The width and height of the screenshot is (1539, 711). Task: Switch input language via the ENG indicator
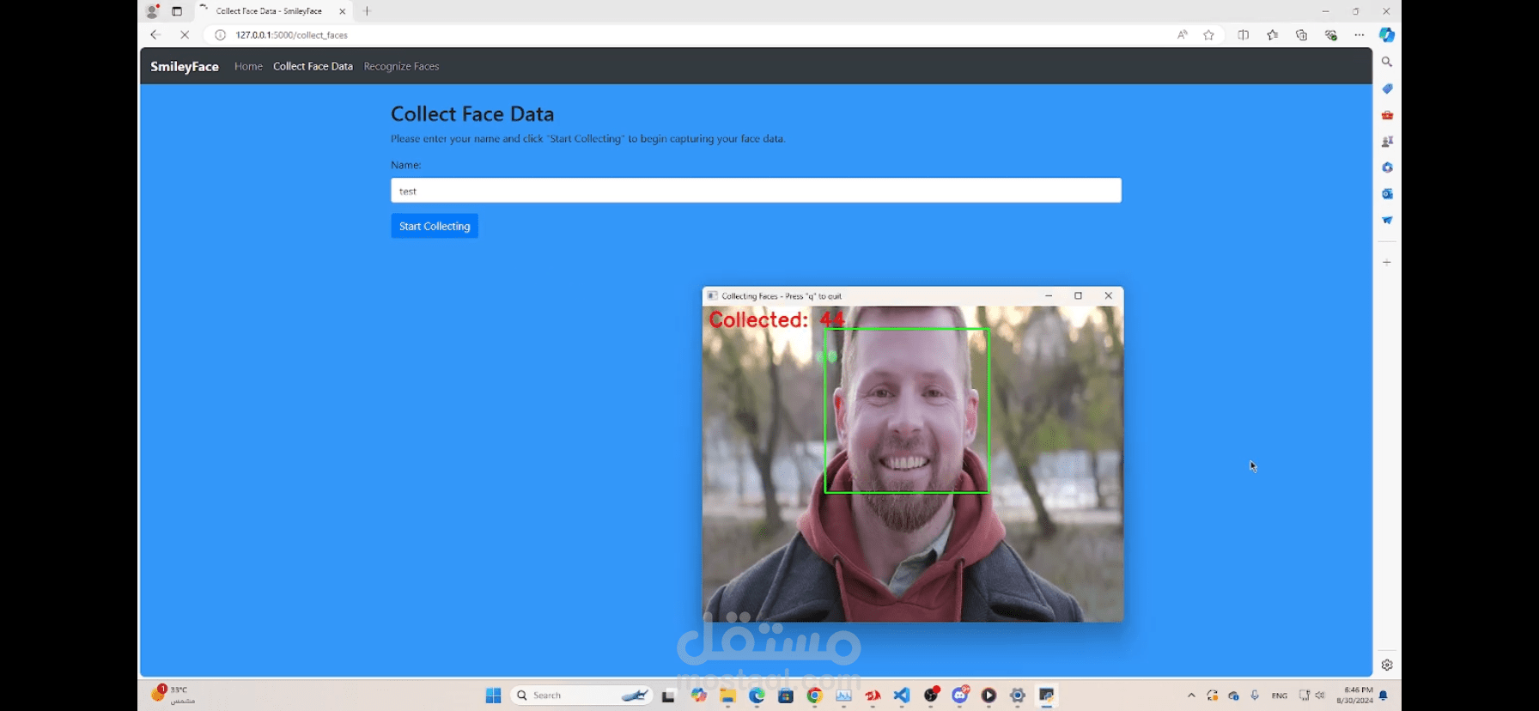[1280, 696]
